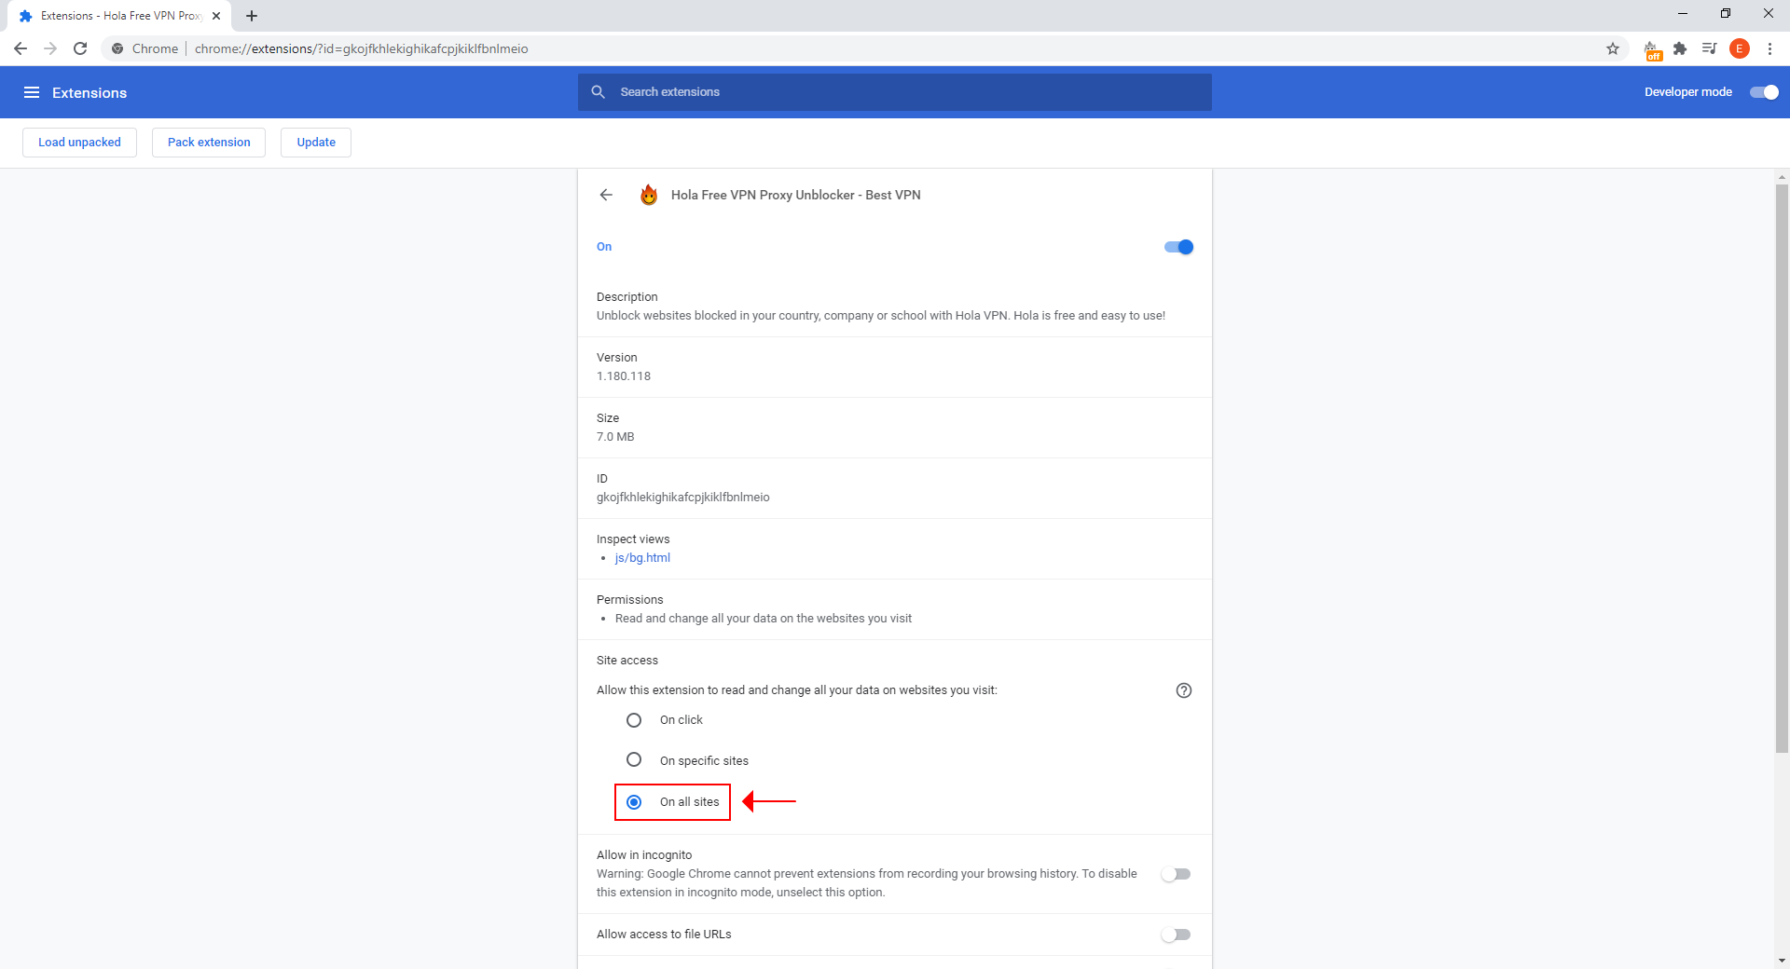Bookmark this page with the star icon
Viewport: 1790px width, 969px height.
pos(1612,48)
